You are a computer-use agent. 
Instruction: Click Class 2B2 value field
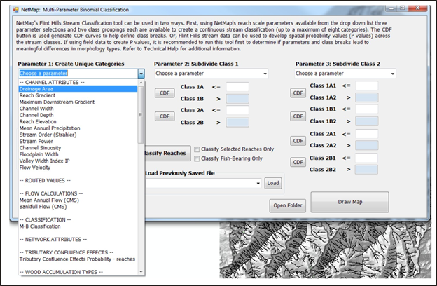(366, 170)
